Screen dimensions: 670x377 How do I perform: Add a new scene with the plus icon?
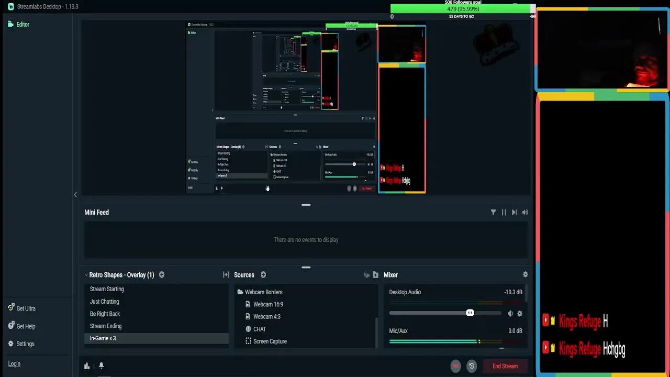(x=162, y=275)
